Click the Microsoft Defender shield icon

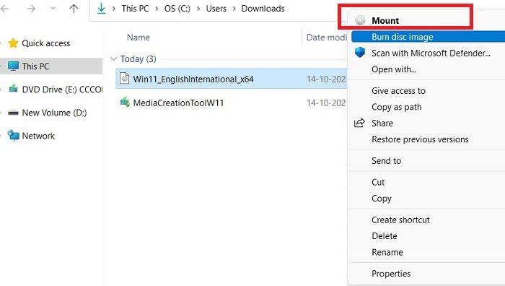point(360,52)
